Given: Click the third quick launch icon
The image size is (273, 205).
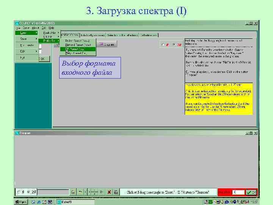Looking at the screenshot, I should coord(44,202).
